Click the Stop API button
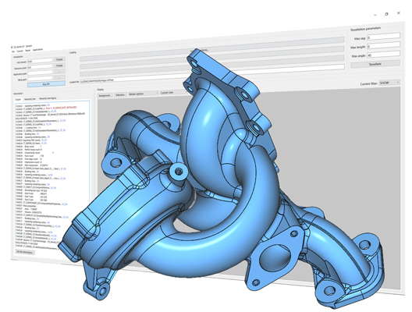 (46, 84)
